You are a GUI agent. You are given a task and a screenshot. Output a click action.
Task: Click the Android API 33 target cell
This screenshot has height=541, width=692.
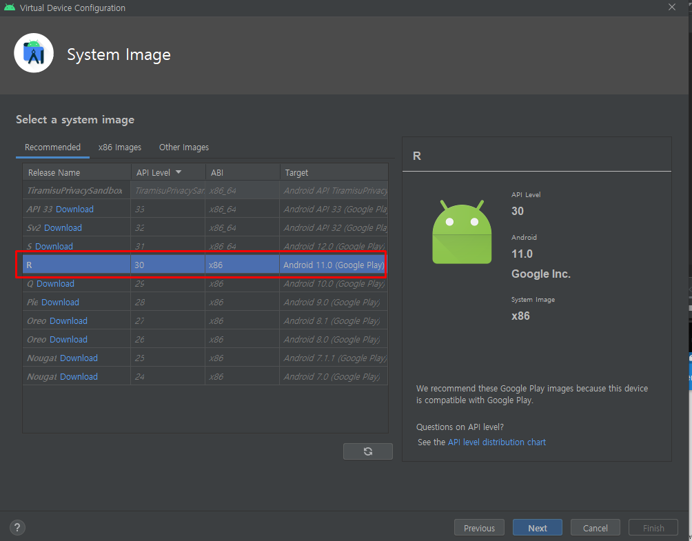pyautogui.click(x=334, y=209)
